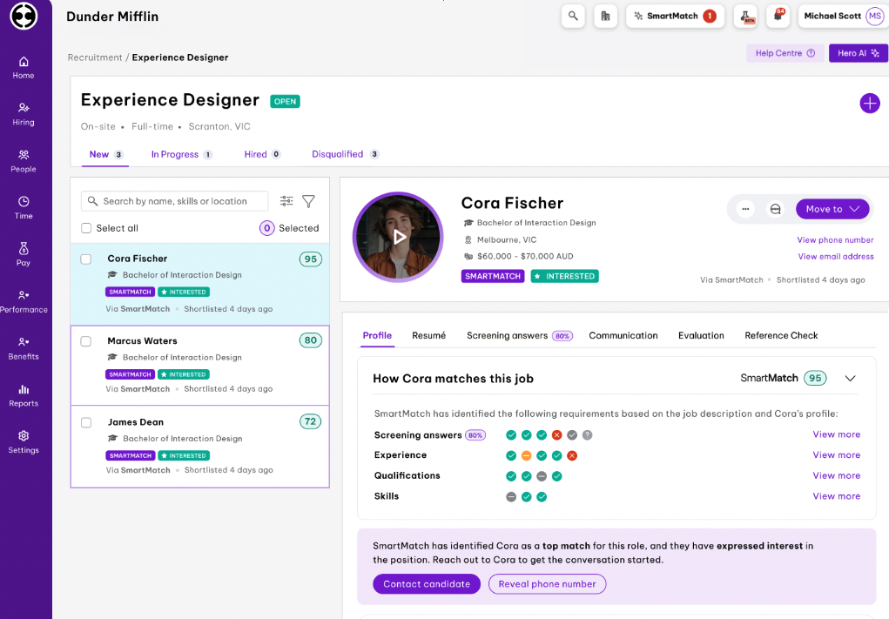889x619 pixels.
Task: Click the red cross icon in Experience row
Action: click(572, 455)
